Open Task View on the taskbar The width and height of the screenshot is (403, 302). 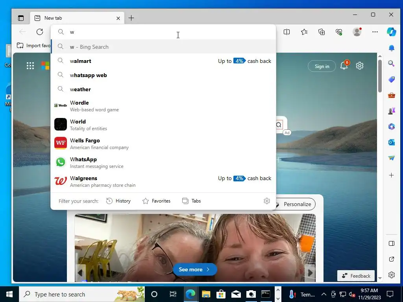click(x=173, y=294)
